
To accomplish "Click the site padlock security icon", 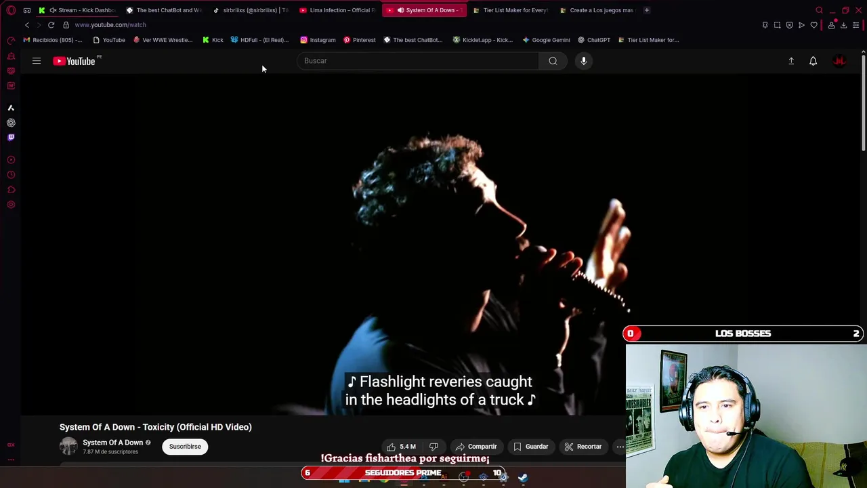I will (x=66, y=25).
